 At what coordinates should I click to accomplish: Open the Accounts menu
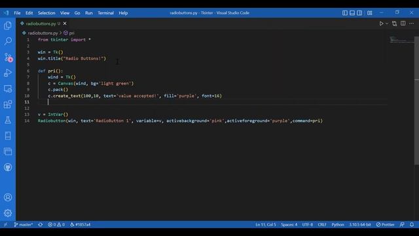pyautogui.click(x=8, y=197)
